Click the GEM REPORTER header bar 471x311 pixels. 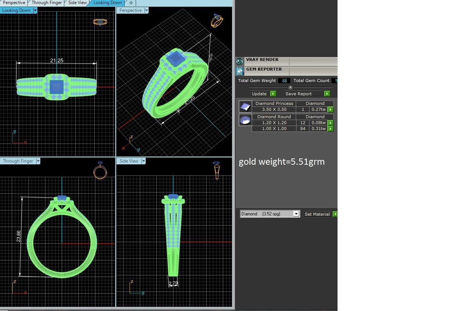(x=287, y=71)
